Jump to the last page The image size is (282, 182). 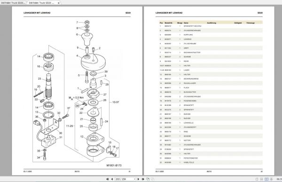point(143,179)
